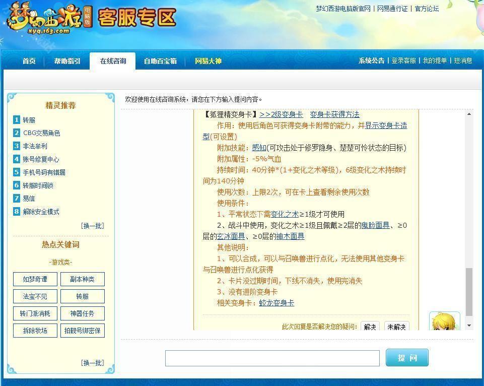The image size is (484, 386).
Task: Open the 鬼脸面具 link
Action: 375,225
